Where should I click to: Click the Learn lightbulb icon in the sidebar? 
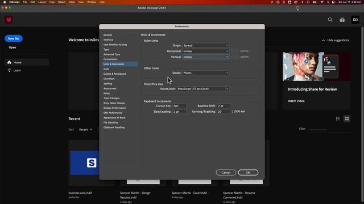9,70
